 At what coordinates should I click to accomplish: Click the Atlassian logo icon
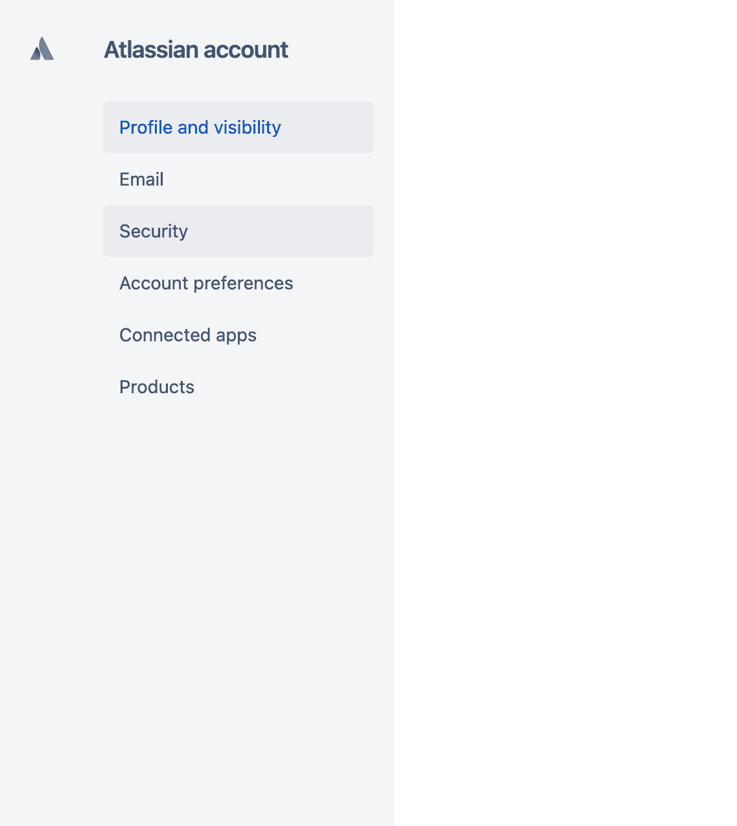tap(42, 49)
